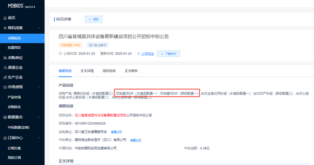Click product 台式妇产彩超（县级配置三）
The height and width of the screenshot is (165, 314).
tap(274, 93)
